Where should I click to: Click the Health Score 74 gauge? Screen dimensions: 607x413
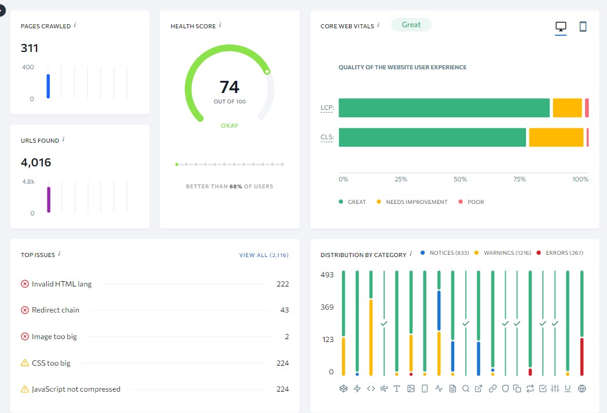point(230,84)
